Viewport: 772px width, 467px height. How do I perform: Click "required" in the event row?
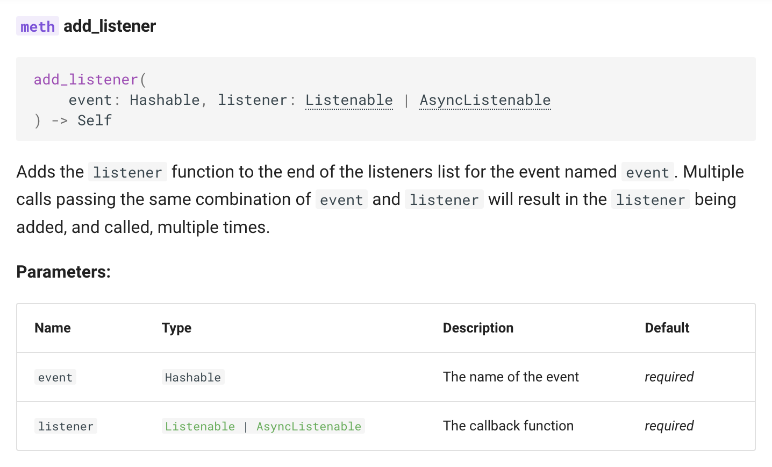[x=669, y=377]
